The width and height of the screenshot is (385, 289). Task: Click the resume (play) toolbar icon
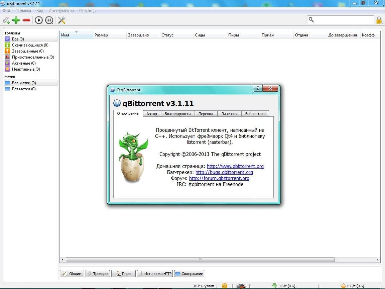coord(38,20)
